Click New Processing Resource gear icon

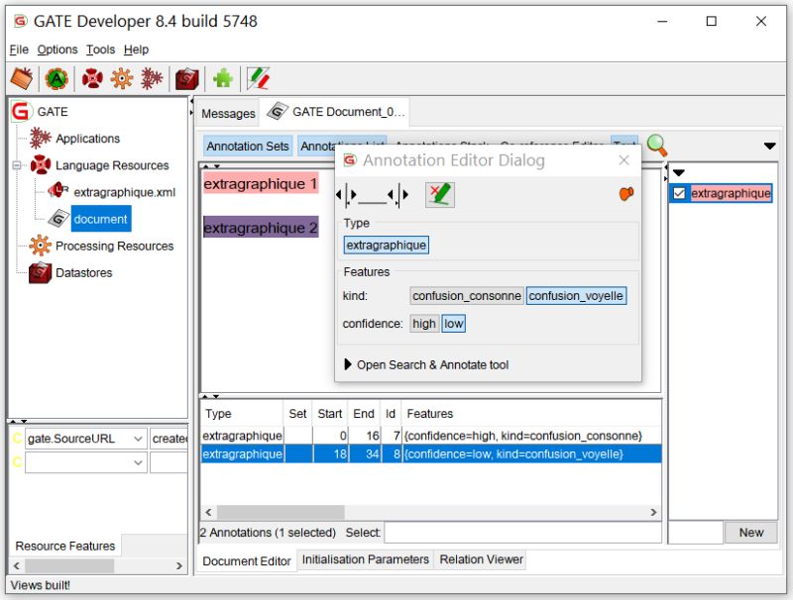122,79
